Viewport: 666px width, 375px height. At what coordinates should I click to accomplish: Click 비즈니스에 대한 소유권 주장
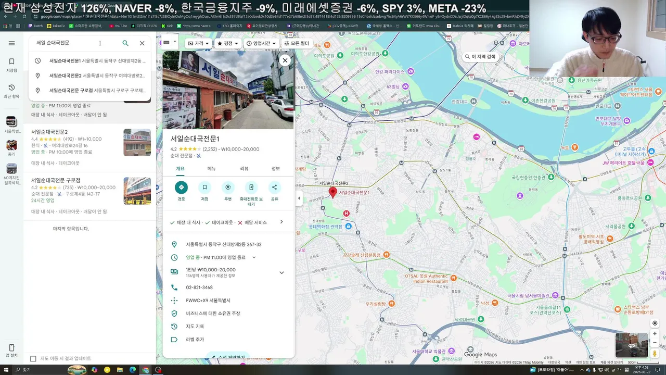tap(213, 314)
